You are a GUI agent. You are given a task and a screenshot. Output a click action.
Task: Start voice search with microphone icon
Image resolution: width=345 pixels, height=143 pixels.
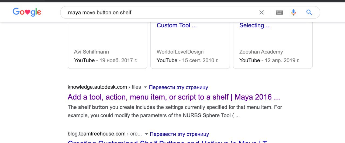click(x=294, y=12)
